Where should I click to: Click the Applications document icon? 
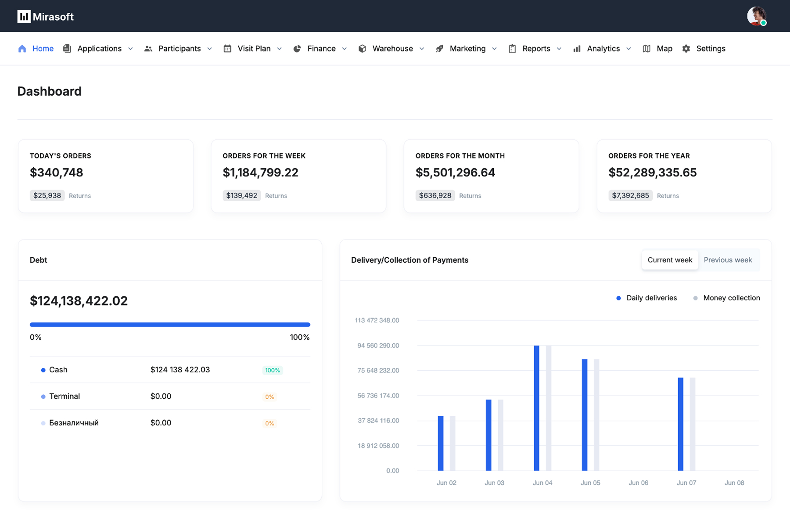click(x=67, y=49)
